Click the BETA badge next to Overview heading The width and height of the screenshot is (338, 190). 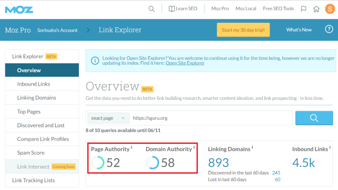click(x=147, y=89)
